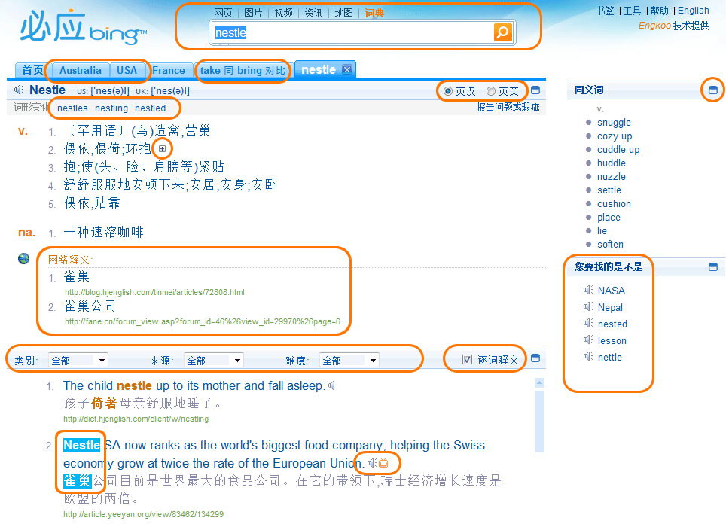
Task: Play pronunciation of lesson
Action: [x=588, y=340]
